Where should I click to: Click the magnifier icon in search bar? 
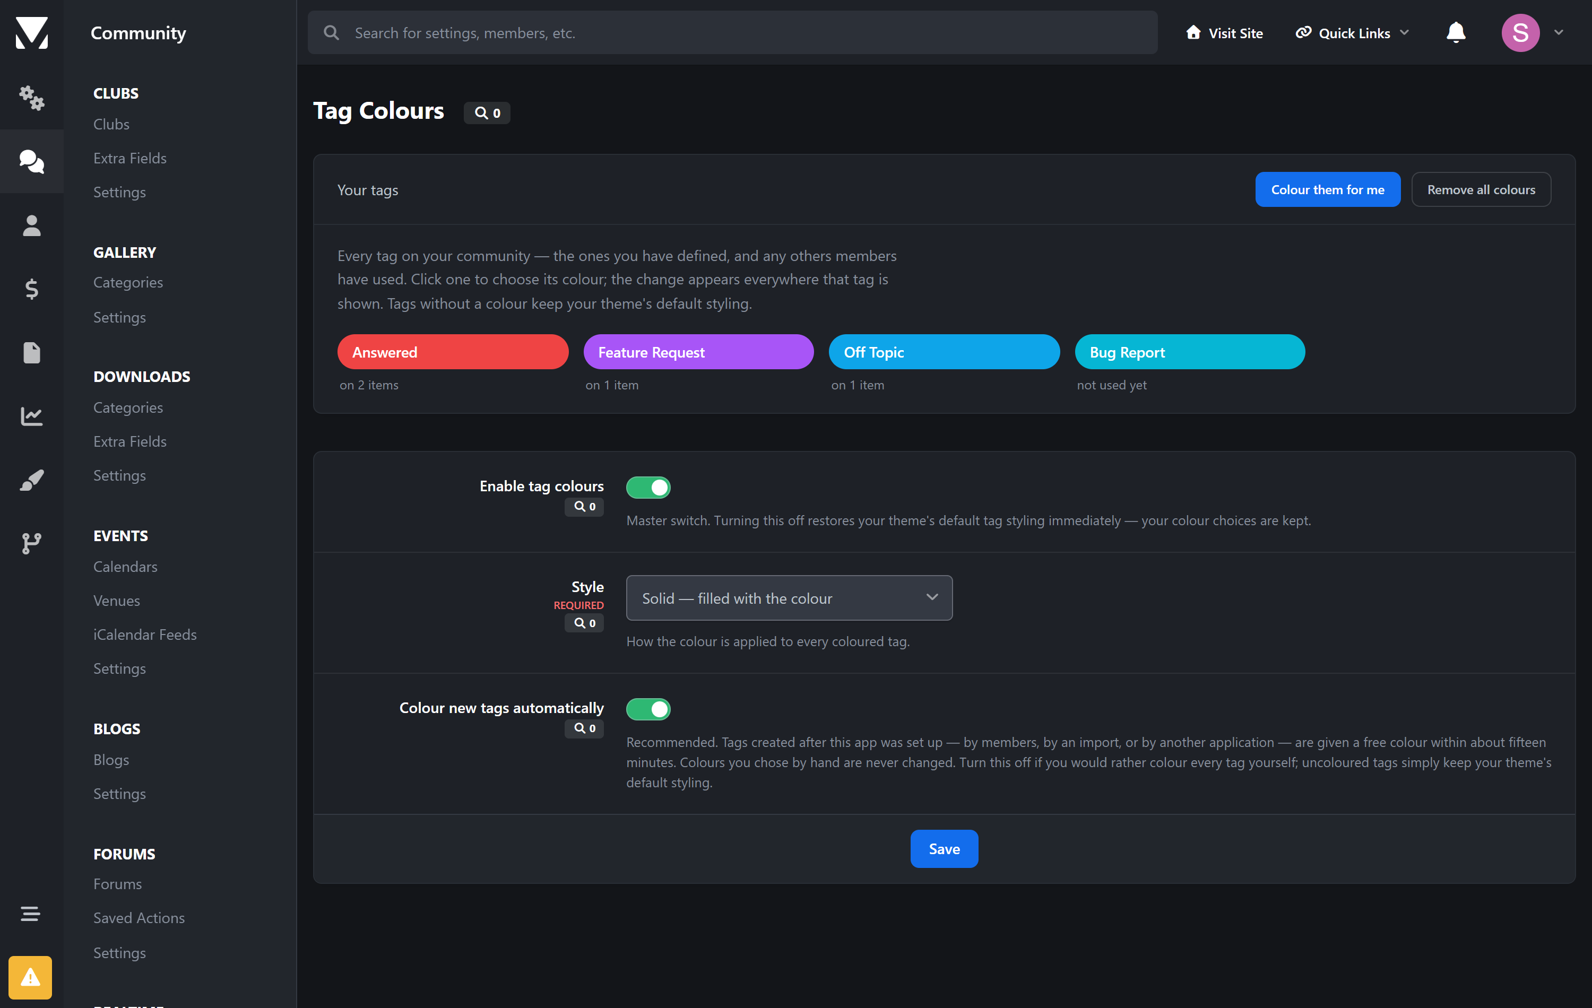click(x=331, y=32)
